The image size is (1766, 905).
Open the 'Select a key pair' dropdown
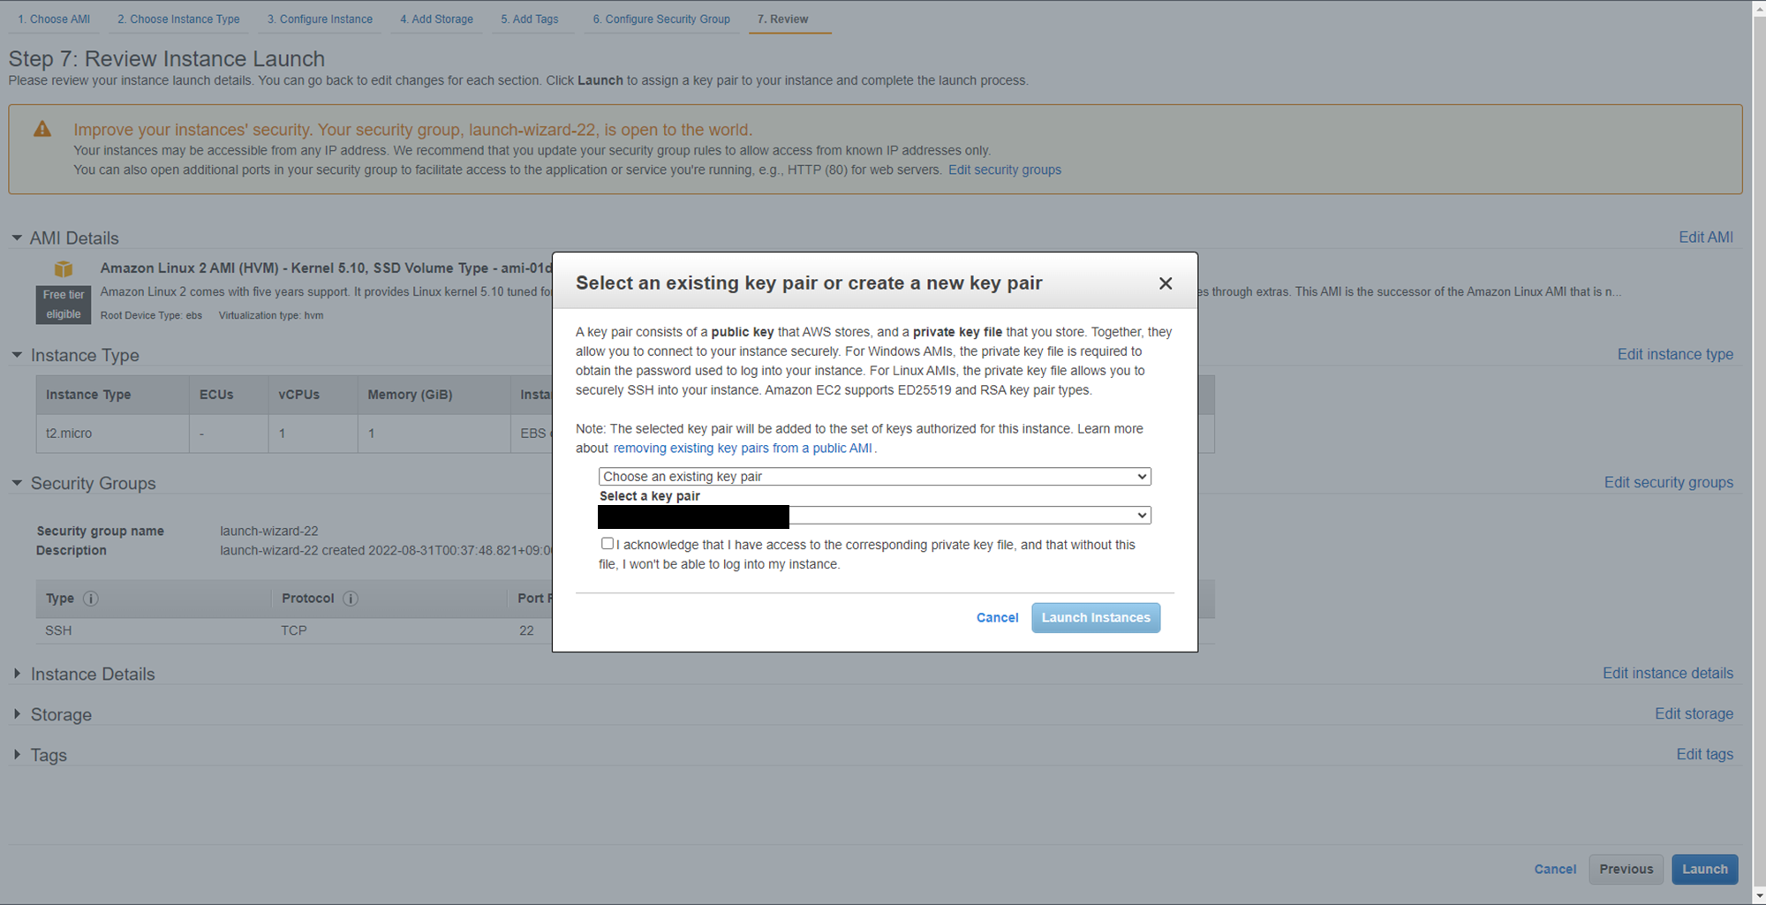pos(875,516)
